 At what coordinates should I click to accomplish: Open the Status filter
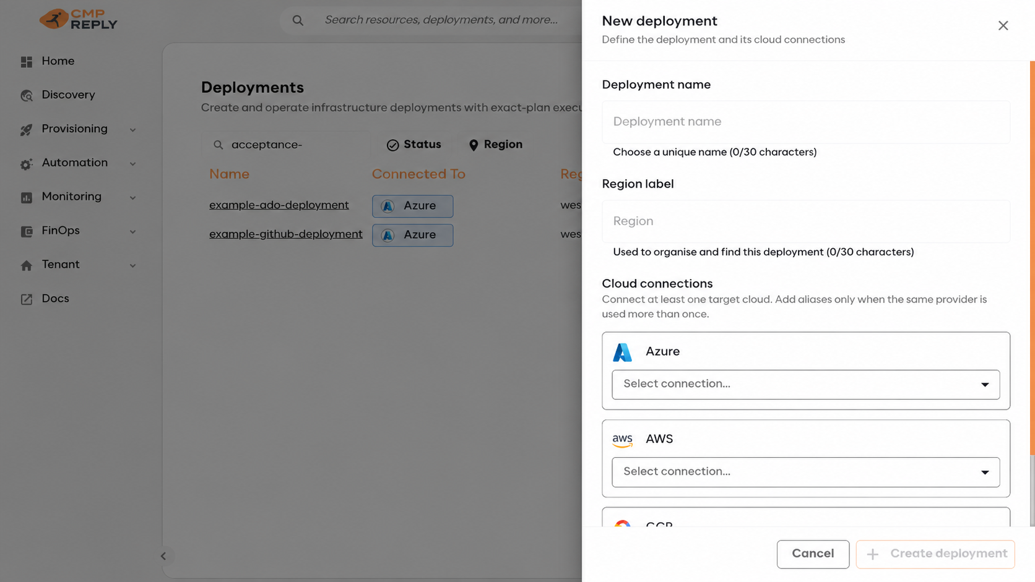point(414,145)
